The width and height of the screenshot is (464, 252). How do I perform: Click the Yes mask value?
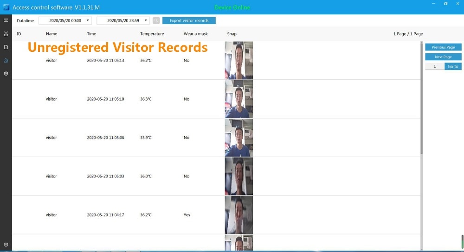187,215
